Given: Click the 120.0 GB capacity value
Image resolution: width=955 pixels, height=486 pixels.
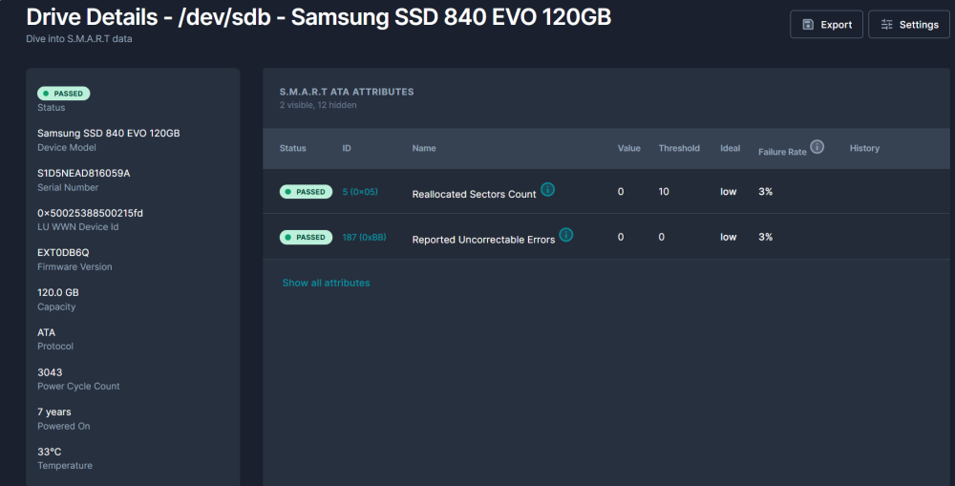Looking at the screenshot, I should click(x=58, y=292).
